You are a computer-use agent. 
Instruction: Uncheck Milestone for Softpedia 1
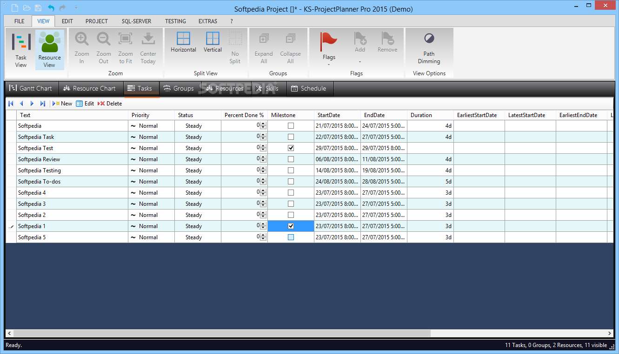click(x=291, y=226)
